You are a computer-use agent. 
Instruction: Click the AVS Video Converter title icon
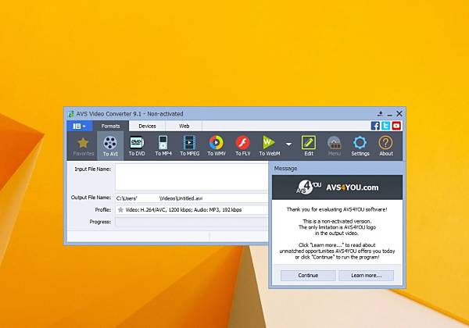71,114
